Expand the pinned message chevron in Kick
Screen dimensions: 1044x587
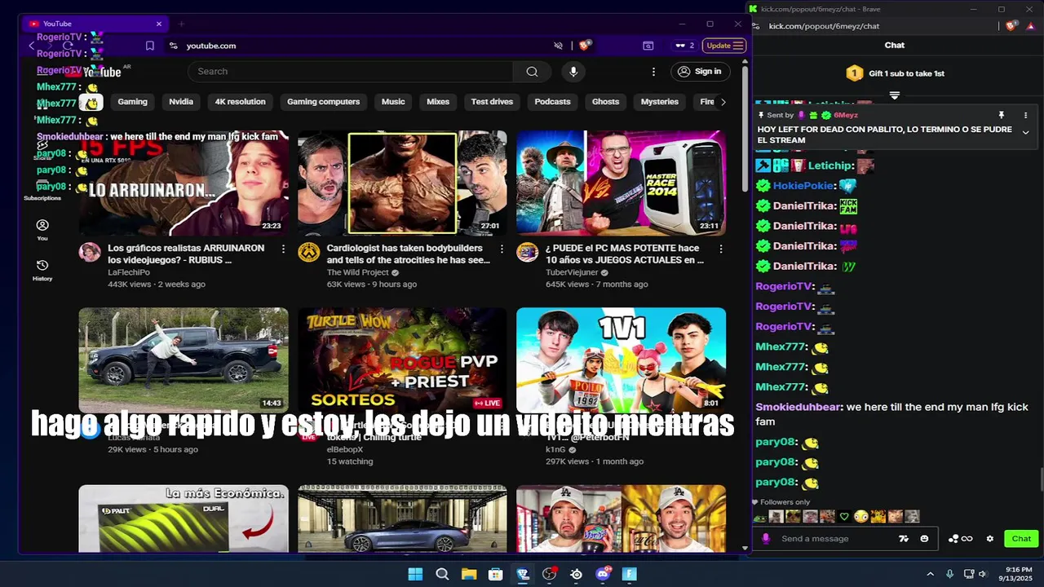(1025, 132)
